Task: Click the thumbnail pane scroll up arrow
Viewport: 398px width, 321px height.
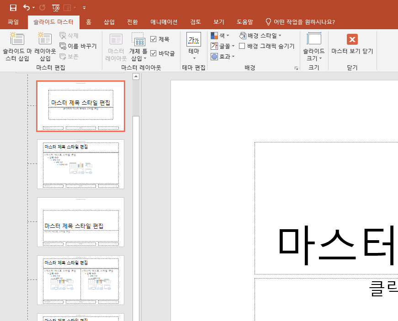Action: 136,76
